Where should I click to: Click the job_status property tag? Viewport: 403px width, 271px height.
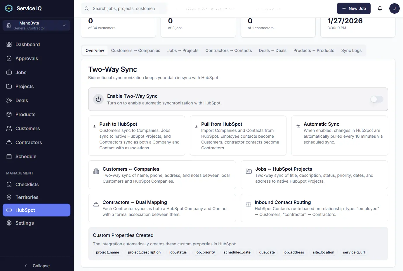[178, 252]
